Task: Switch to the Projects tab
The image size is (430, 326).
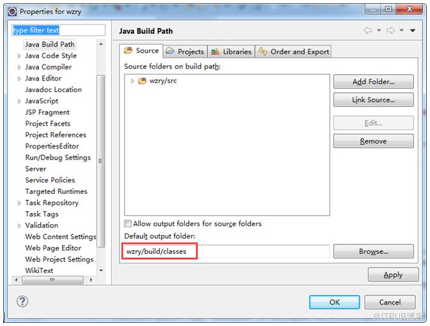Action: point(185,52)
